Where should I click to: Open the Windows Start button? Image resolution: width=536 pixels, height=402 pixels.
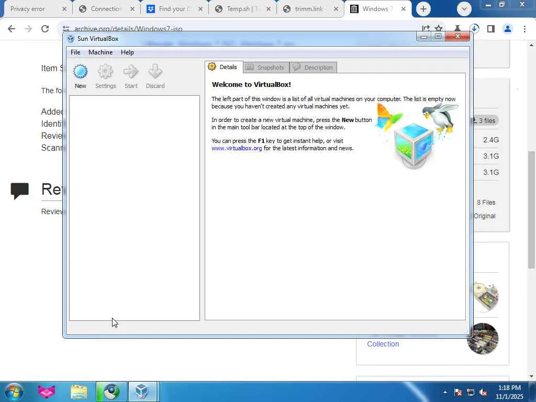click(14, 392)
